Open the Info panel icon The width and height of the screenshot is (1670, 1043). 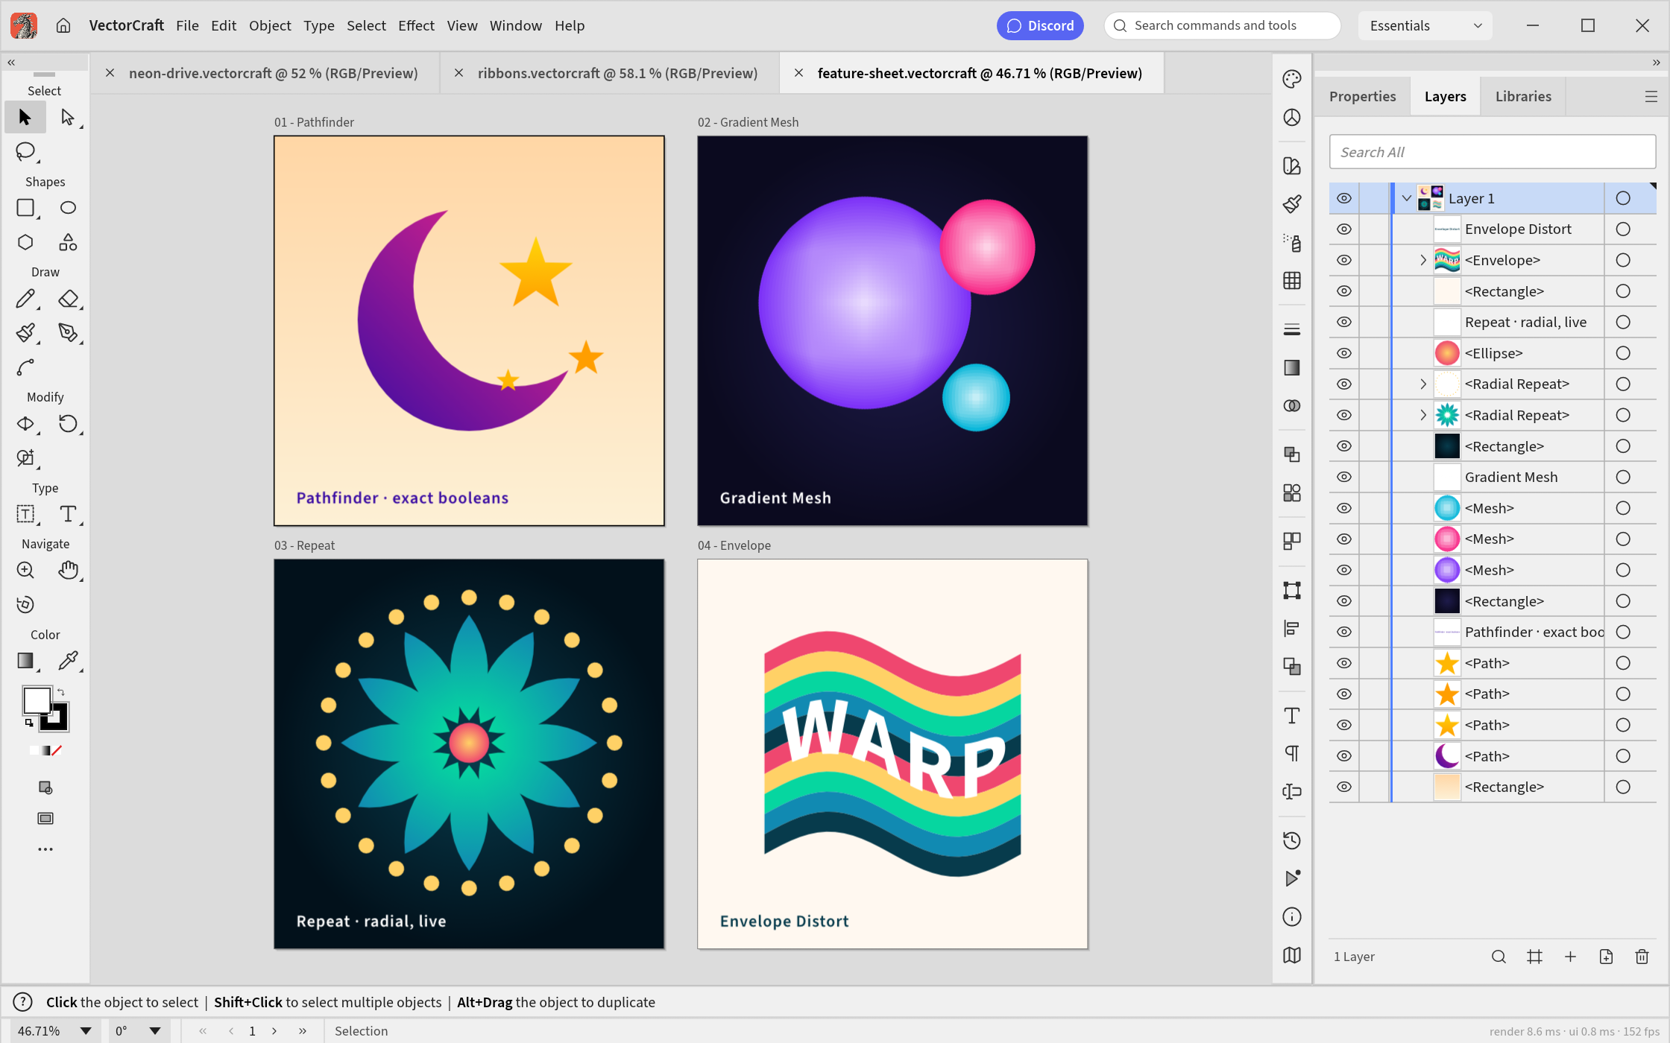(1292, 917)
